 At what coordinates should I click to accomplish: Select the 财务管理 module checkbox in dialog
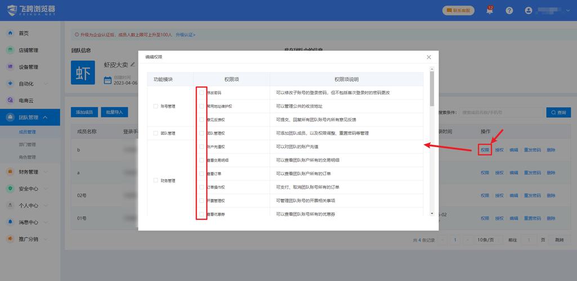pos(156,180)
